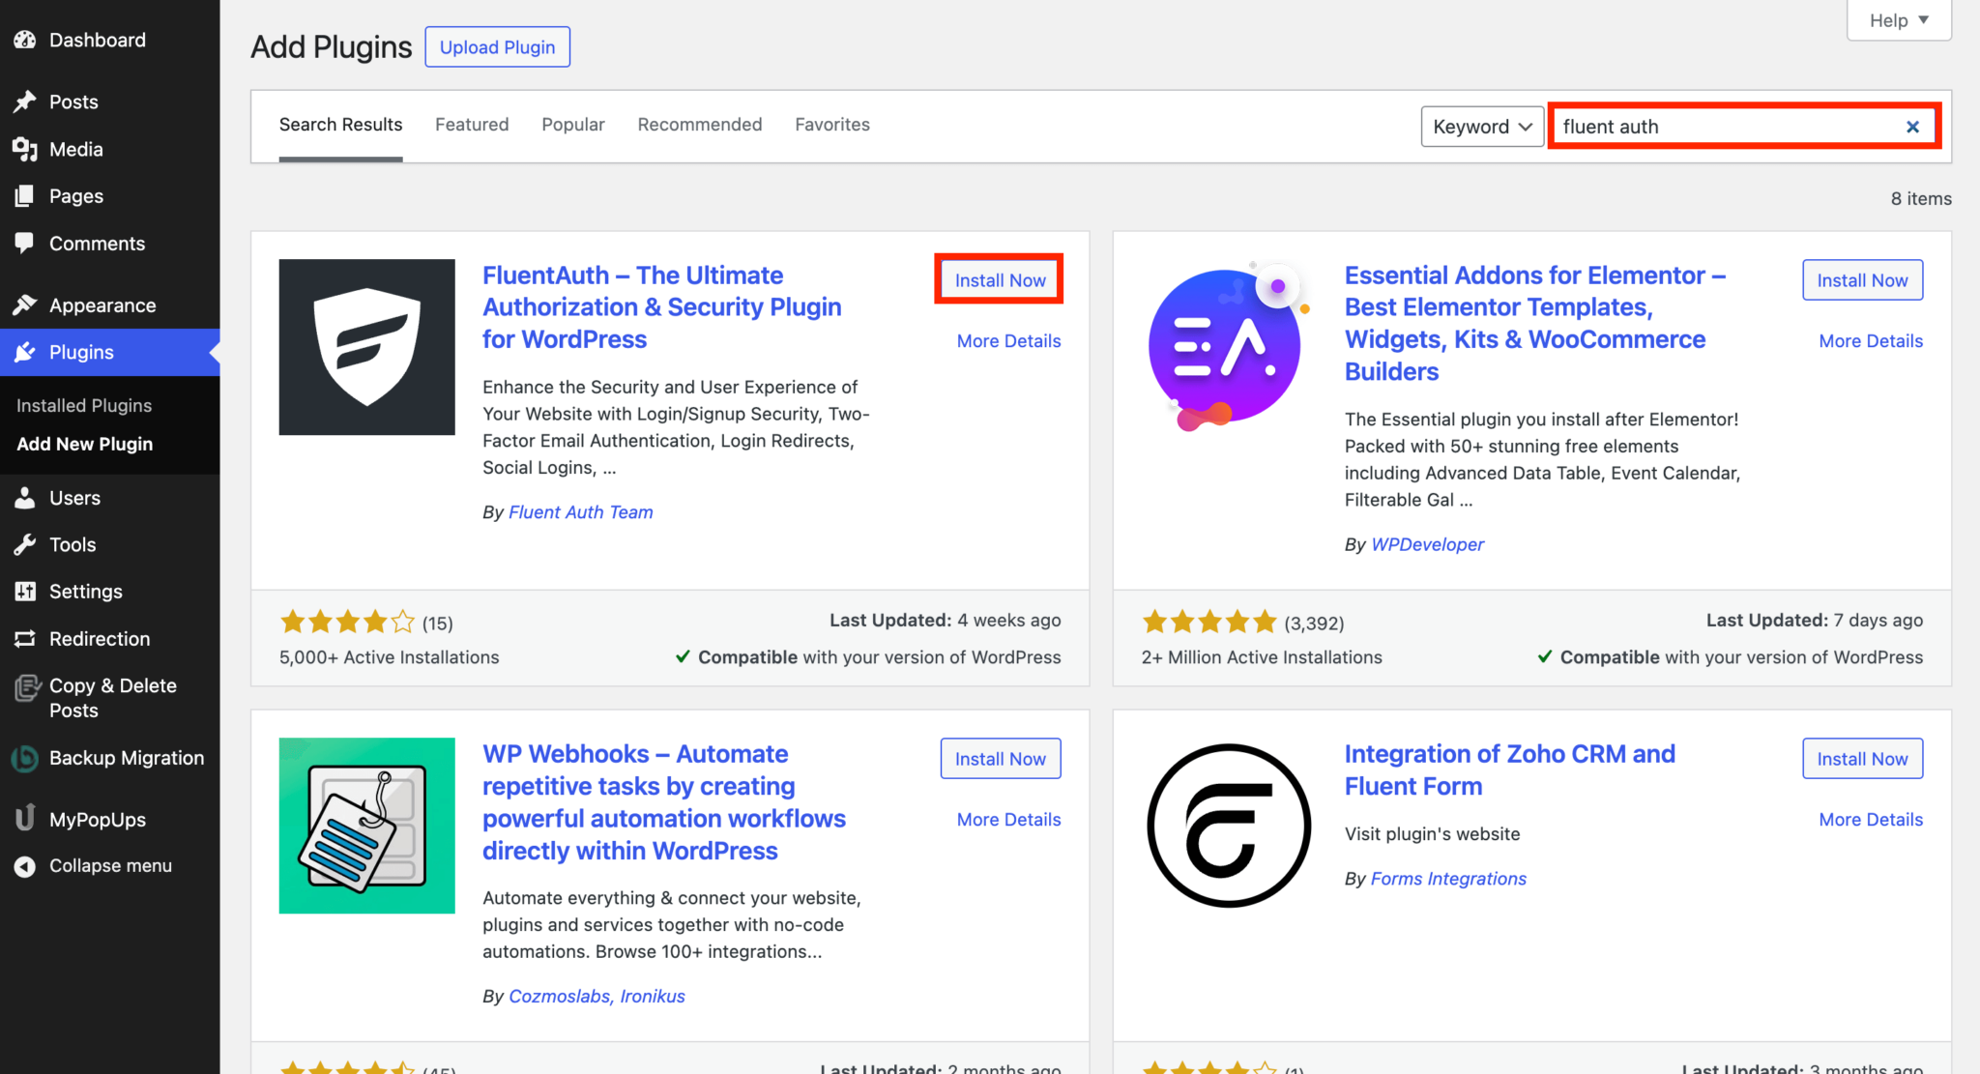Expand the Help dropdown tab
Image resolution: width=1980 pixels, height=1074 pixels.
pyautogui.click(x=1899, y=20)
